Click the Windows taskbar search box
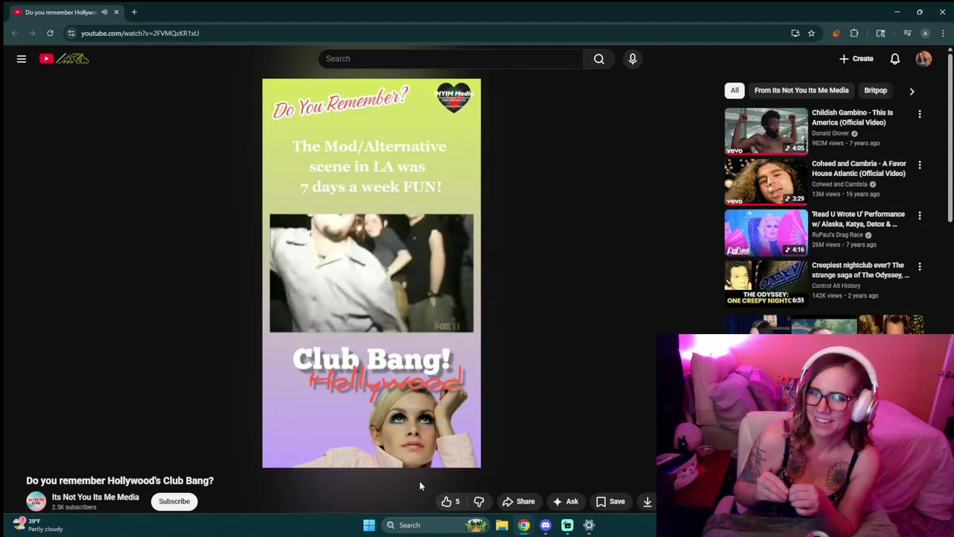954x537 pixels. [x=436, y=525]
